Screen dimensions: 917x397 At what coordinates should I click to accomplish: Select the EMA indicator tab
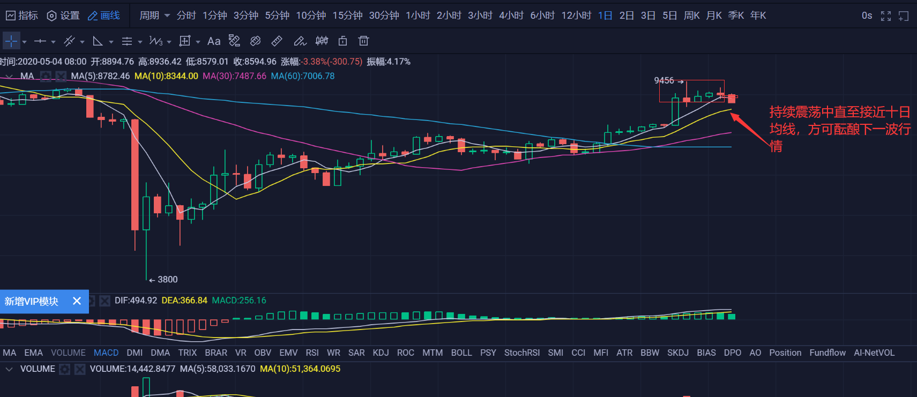tap(33, 353)
